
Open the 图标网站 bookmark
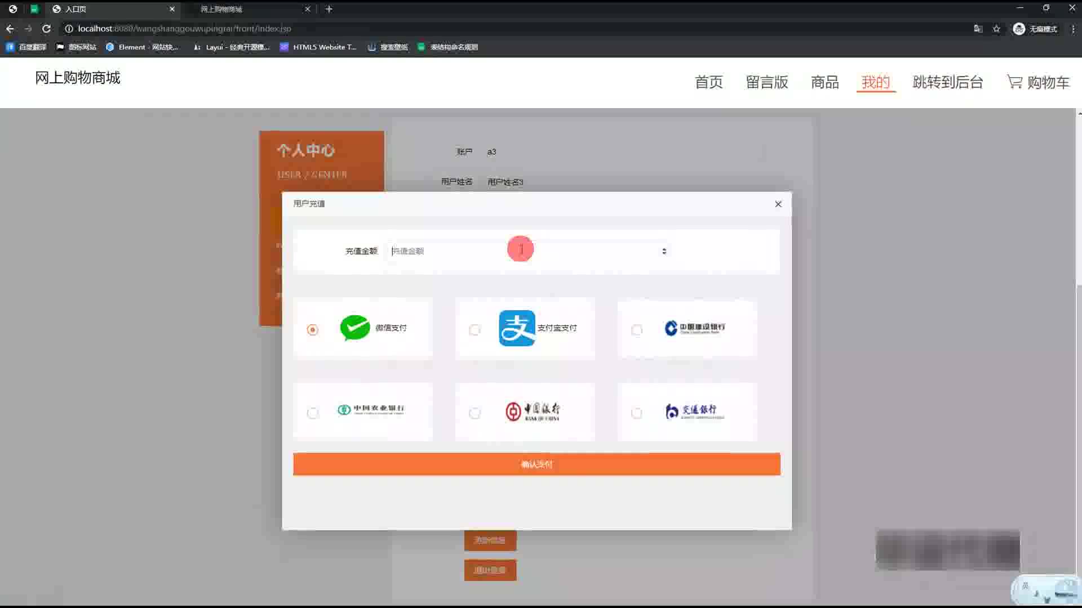[76, 47]
